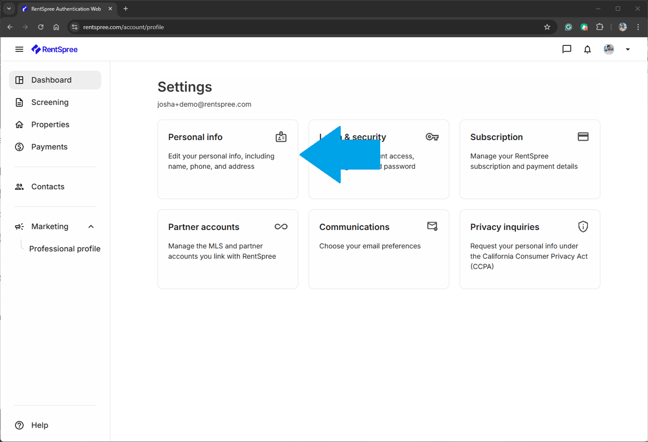Select the RentSpree Authentication Web tab
Screen dimensions: 648x442
point(67,9)
